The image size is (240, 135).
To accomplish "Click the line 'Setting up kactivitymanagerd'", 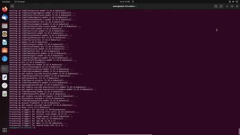I will [x=37, y=67].
